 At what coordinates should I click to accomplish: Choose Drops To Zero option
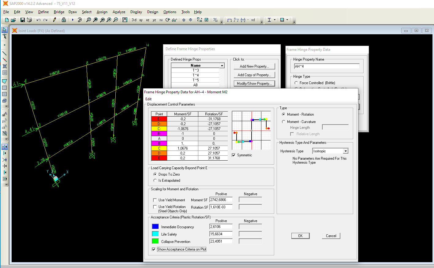155,174
